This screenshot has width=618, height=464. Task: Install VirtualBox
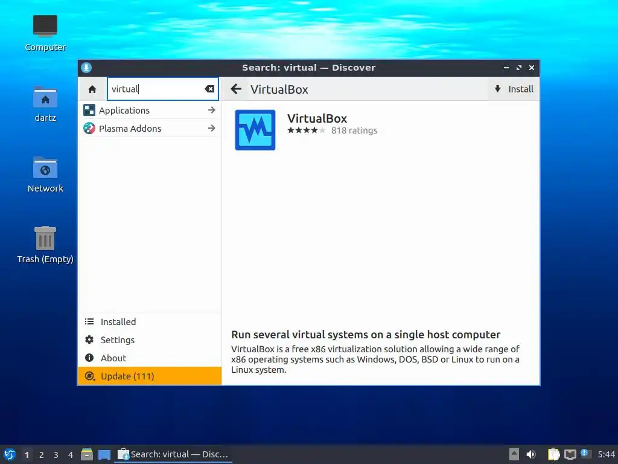[x=514, y=89]
